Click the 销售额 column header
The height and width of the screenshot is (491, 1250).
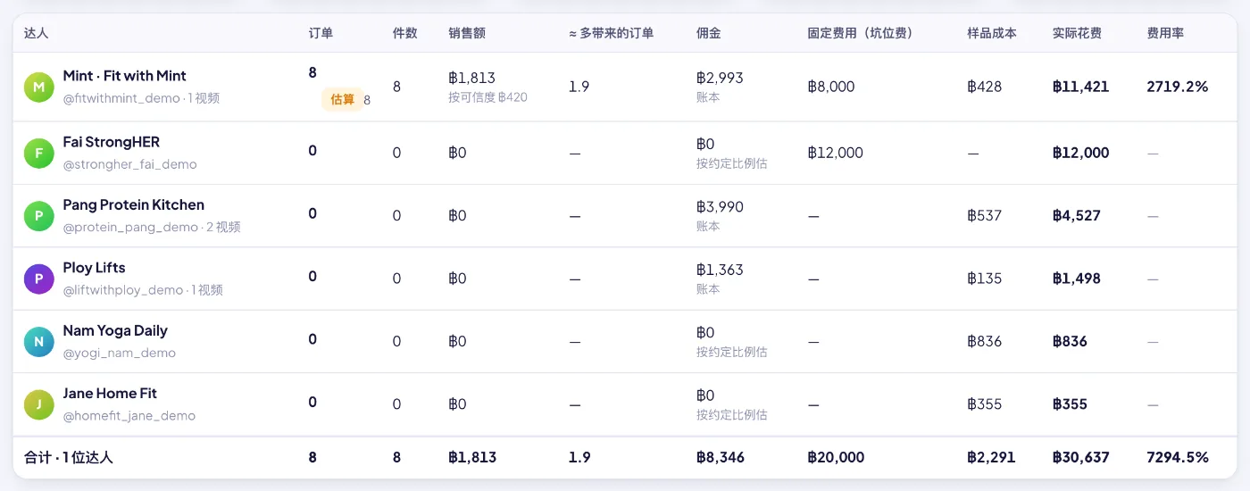pyautogui.click(x=467, y=33)
